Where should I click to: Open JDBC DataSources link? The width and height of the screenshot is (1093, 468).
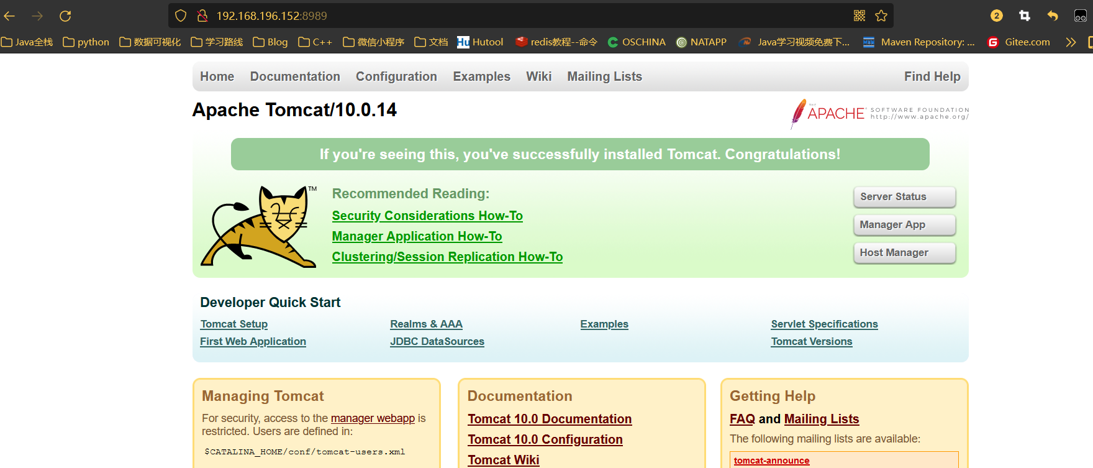coord(437,341)
